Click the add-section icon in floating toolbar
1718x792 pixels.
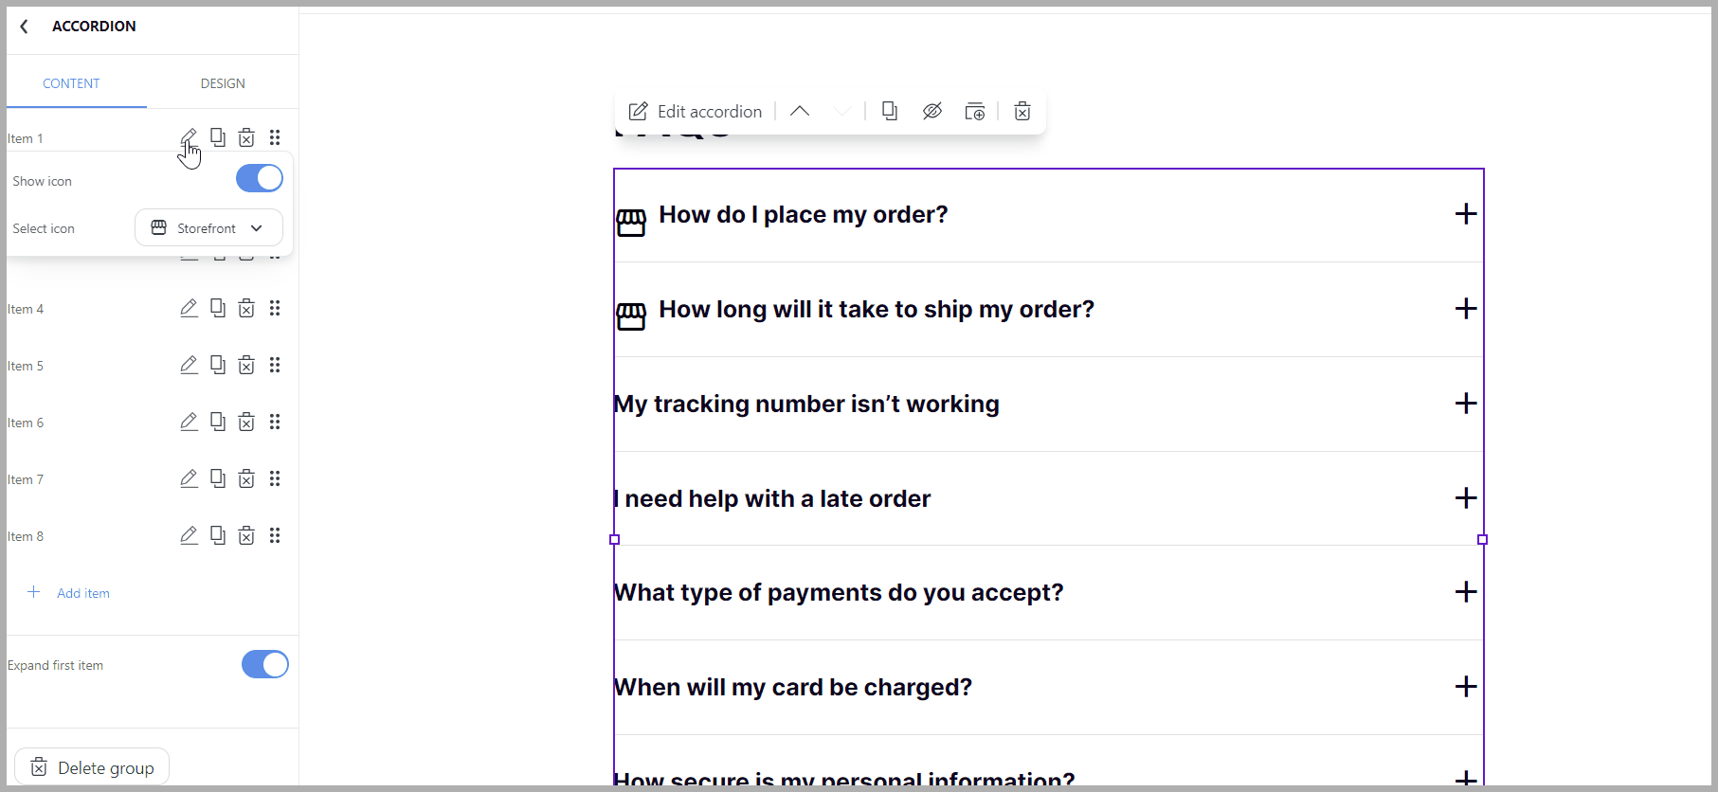coord(975,112)
